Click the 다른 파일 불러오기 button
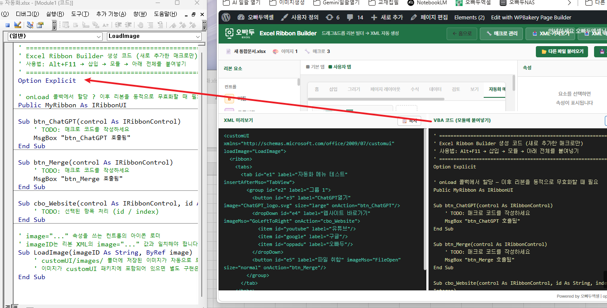 pos(562,52)
